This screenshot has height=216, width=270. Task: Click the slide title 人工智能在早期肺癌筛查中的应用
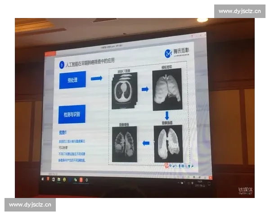click(90, 63)
